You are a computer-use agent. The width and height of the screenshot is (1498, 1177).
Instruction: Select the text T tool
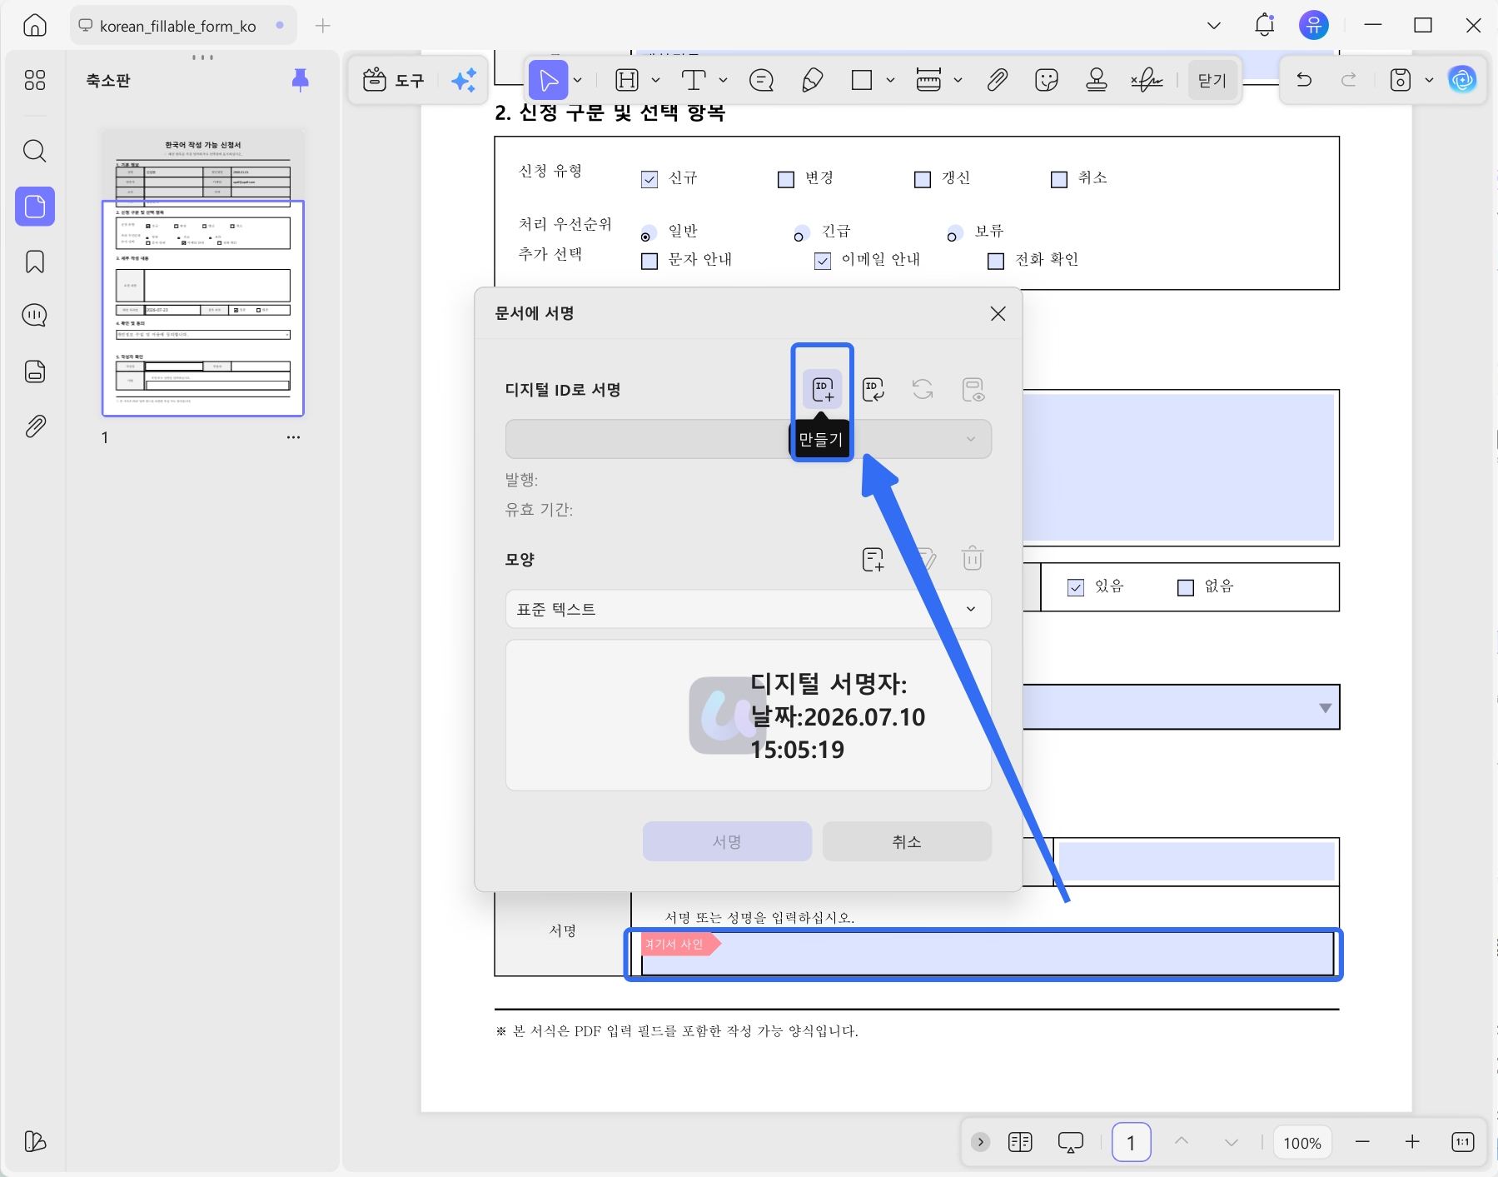click(x=694, y=80)
